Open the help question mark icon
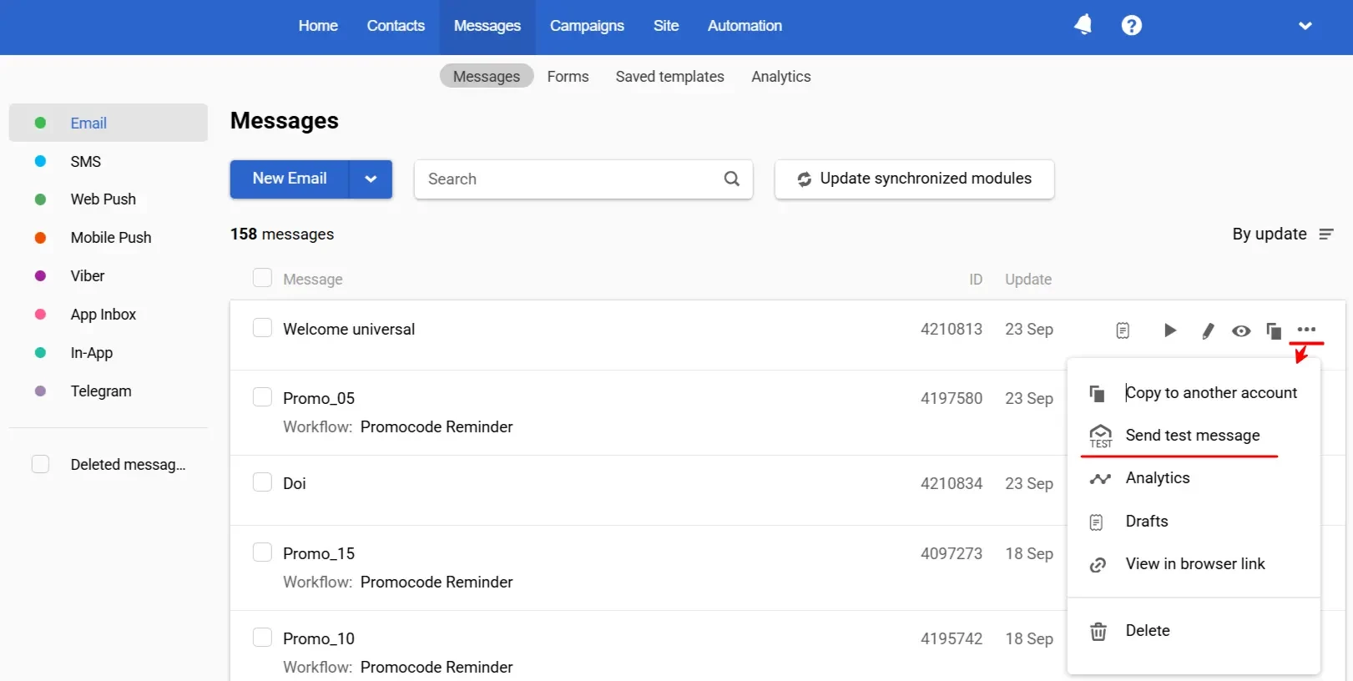This screenshot has height=681, width=1353. [x=1131, y=26]
